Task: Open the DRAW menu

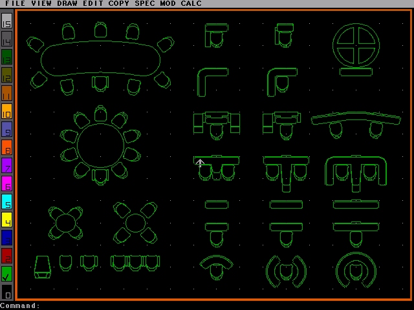Action: point(67,4)
